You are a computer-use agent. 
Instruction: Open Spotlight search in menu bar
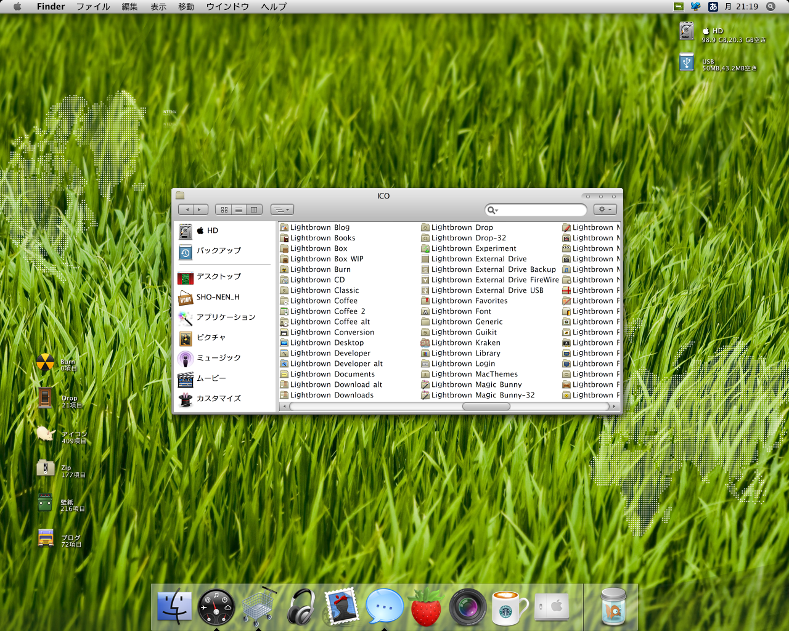(x=771, y=6)
